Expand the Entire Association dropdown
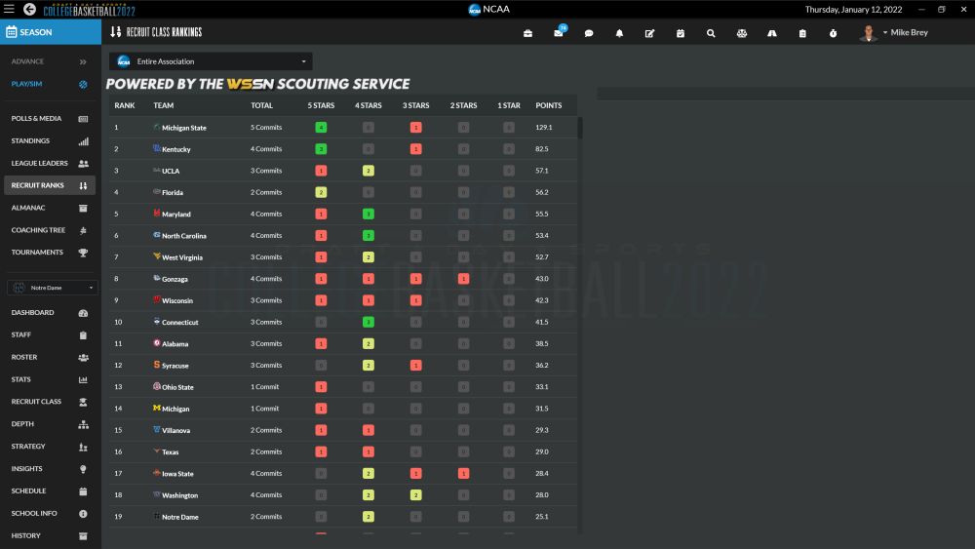This screenshot has width=975, height=549. pos(211,61)
